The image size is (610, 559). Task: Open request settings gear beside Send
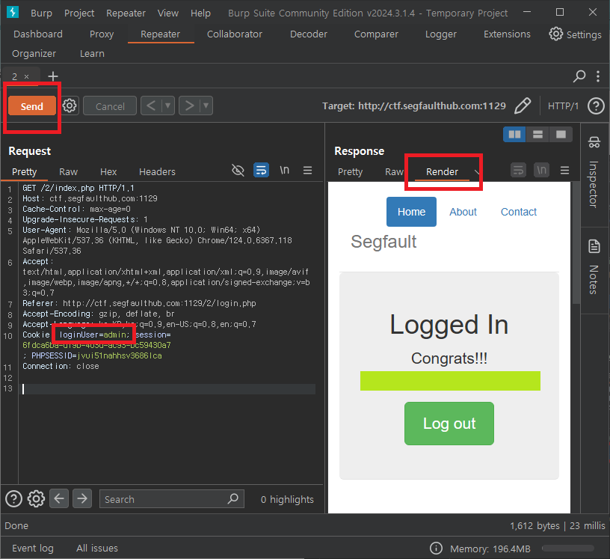[69, 106]
